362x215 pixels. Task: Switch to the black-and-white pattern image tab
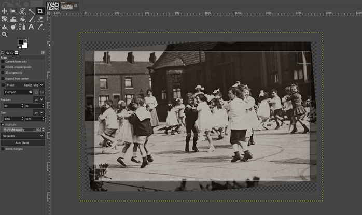(x=53, y=6)
